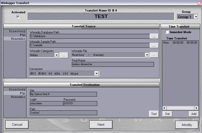This screenshot has width=202, height=133.
Task: Enable Immediat Mode checkbox
Action: click(167, 32)
